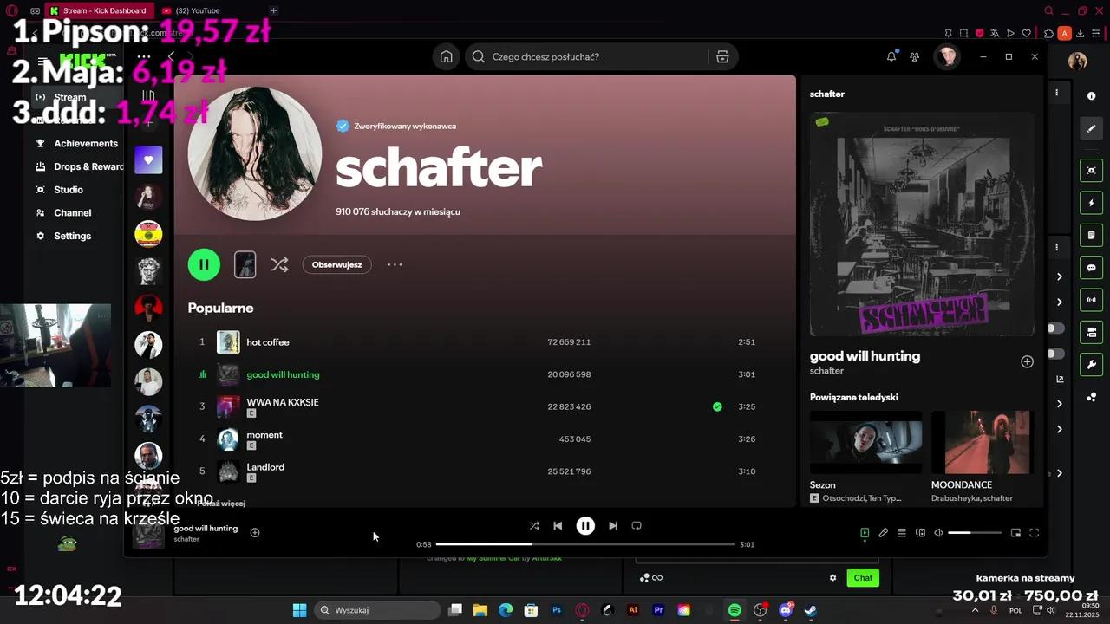Screen dimensions: 1110x624
Task: Go back with Spotify navigation arrow
Action: [171, 57]
